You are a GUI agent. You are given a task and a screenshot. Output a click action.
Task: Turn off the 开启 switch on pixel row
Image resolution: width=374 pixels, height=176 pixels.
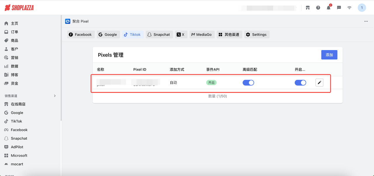(x=300, y=82)
